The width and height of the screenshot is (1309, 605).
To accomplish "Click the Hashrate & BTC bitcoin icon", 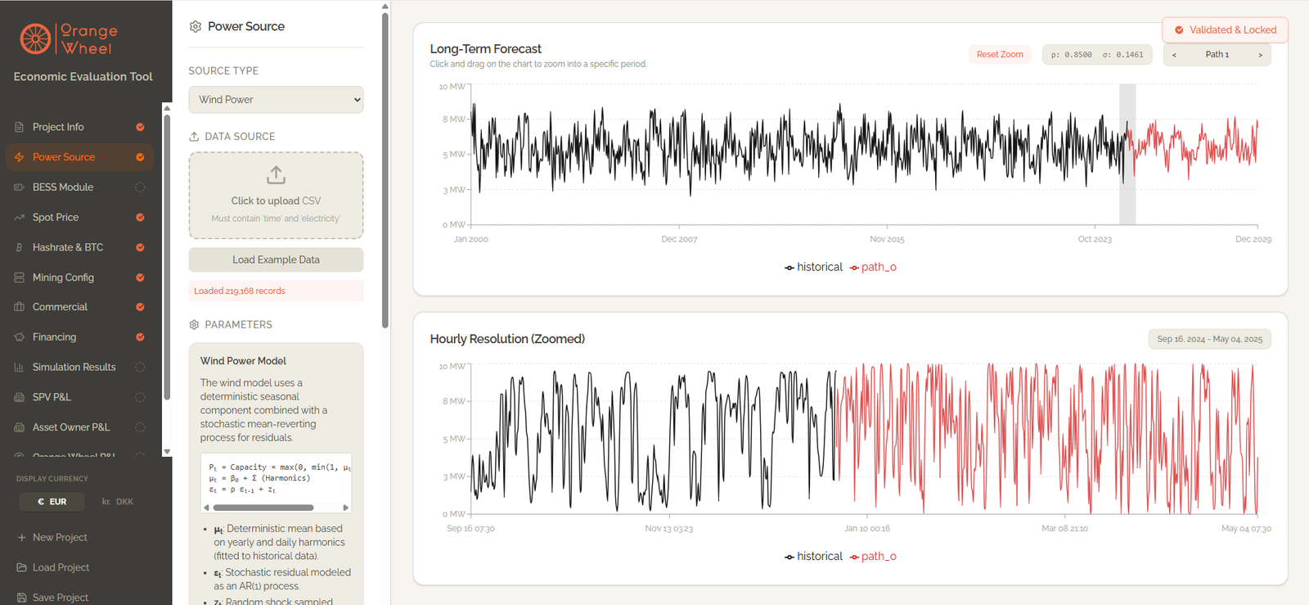I will click(19, 247).
